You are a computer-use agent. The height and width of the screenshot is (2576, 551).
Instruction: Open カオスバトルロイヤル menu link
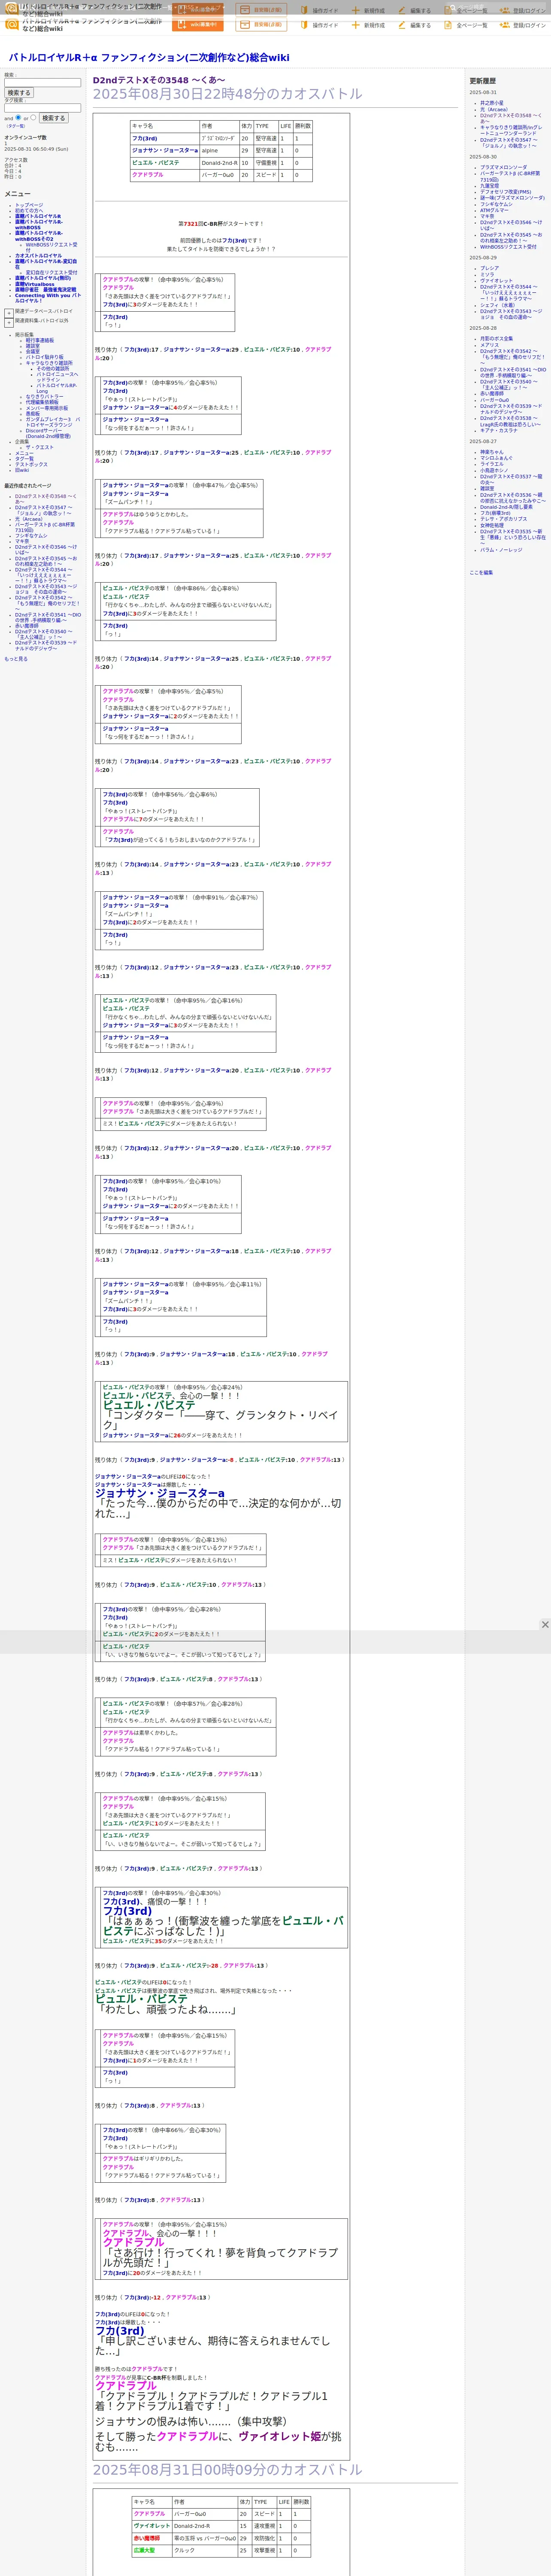pyautogui.click(x=38, y=256)
